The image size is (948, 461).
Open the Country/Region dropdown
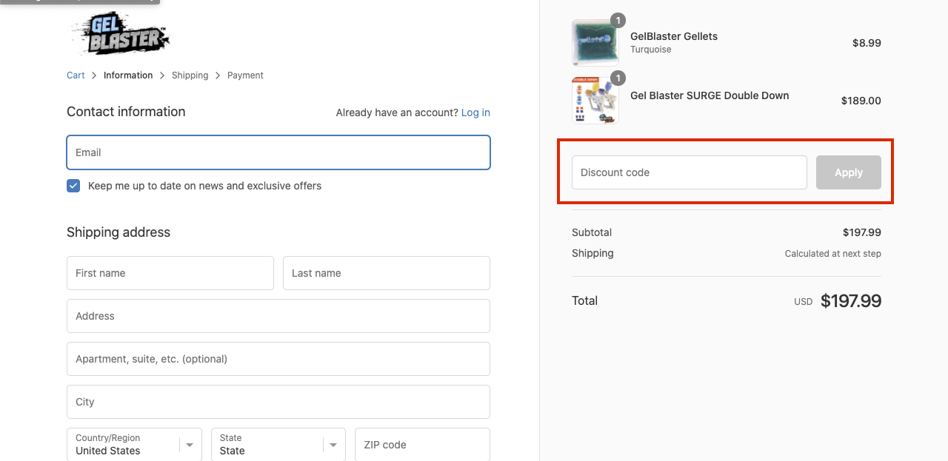click(134, 445)
